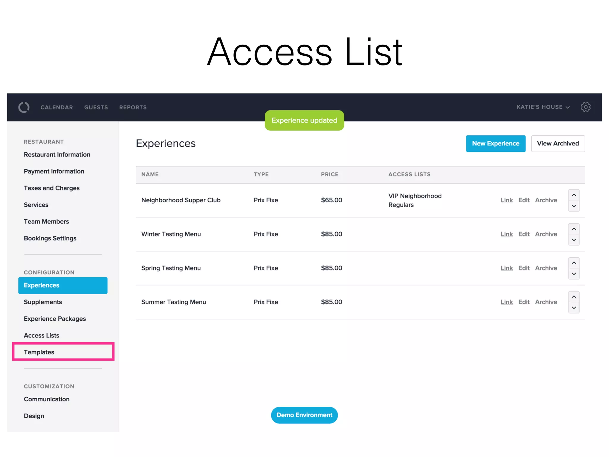Open Supplements in the sidebar
Viewport: 609px width, 457px height.
point(43,302)
